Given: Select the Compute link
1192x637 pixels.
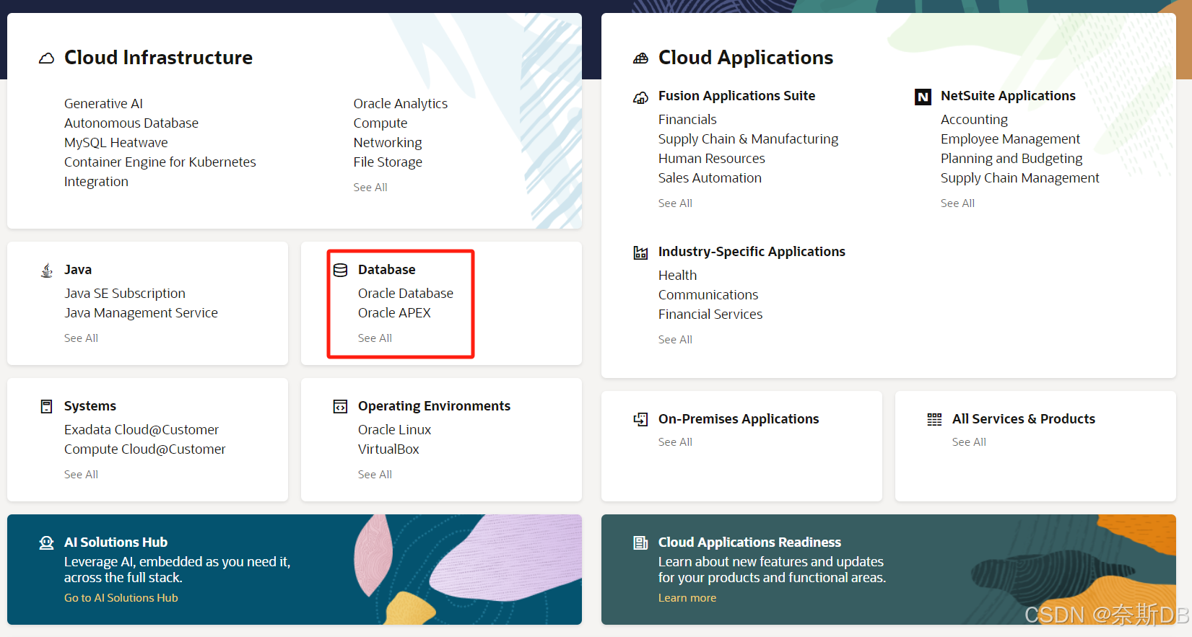Looking at the screenshot, I should click(380, 123).
